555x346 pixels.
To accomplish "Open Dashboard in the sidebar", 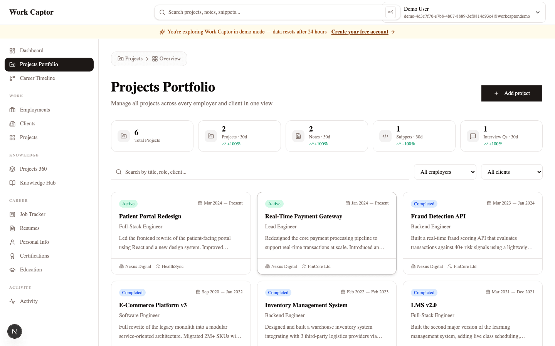I will tap(49, 51).
